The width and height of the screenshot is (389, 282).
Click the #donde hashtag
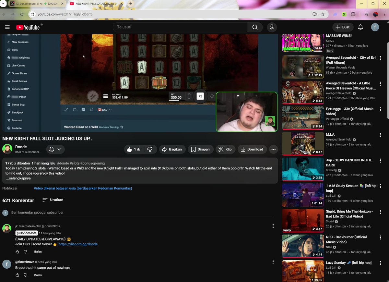coord(63,163)
